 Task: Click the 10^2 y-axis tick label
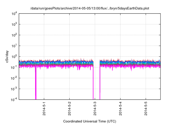(14, 35)
